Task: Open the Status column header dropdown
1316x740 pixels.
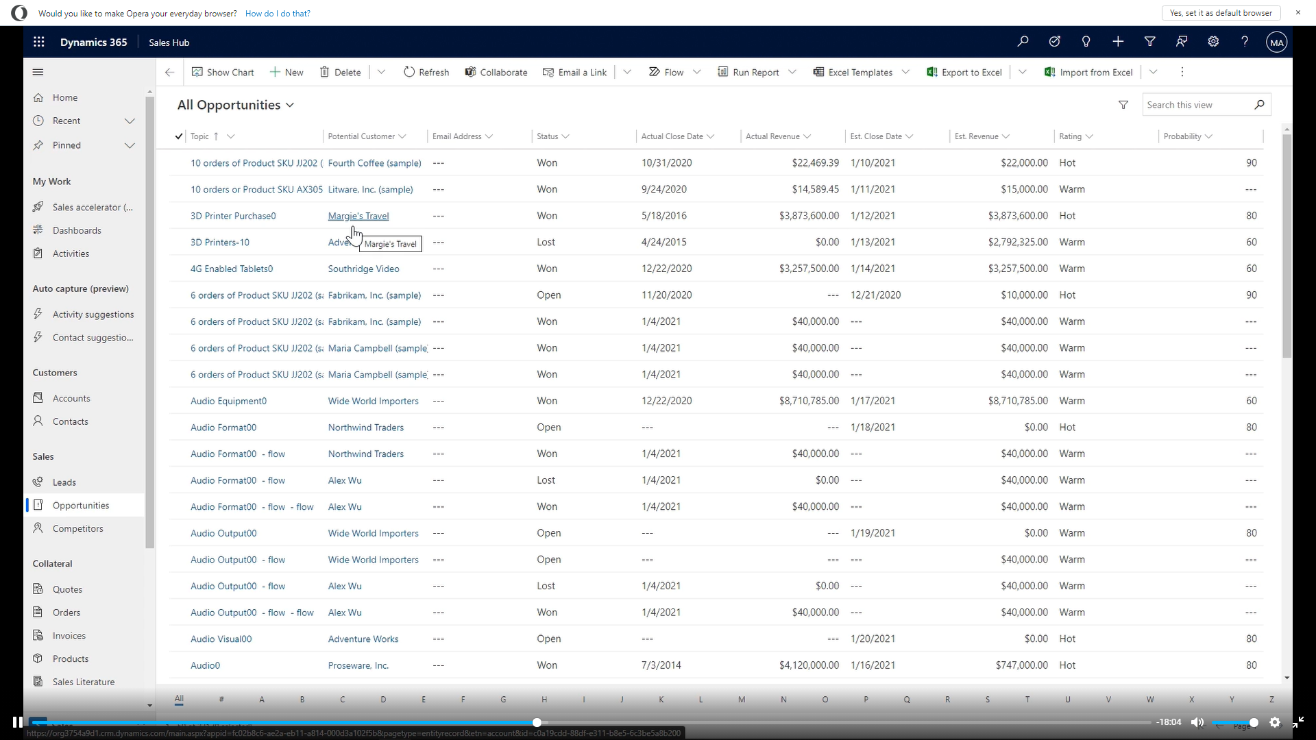Action: click(x=565, y=136)
